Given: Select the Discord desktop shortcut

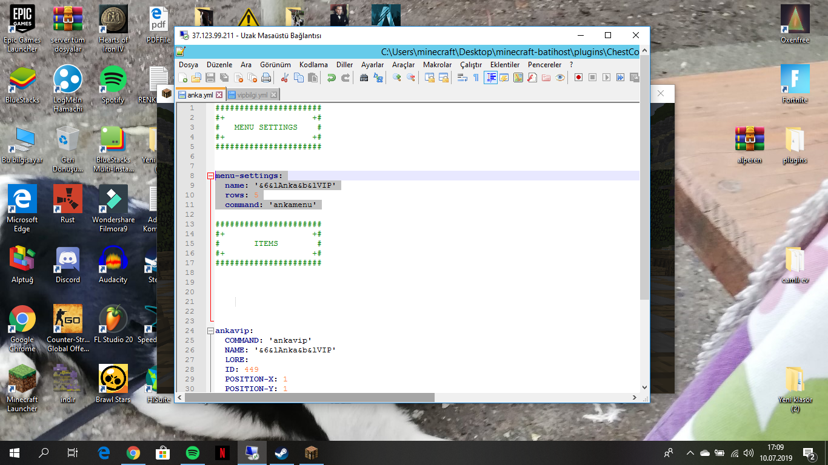Looking at the screenshot, I should 68,265.
